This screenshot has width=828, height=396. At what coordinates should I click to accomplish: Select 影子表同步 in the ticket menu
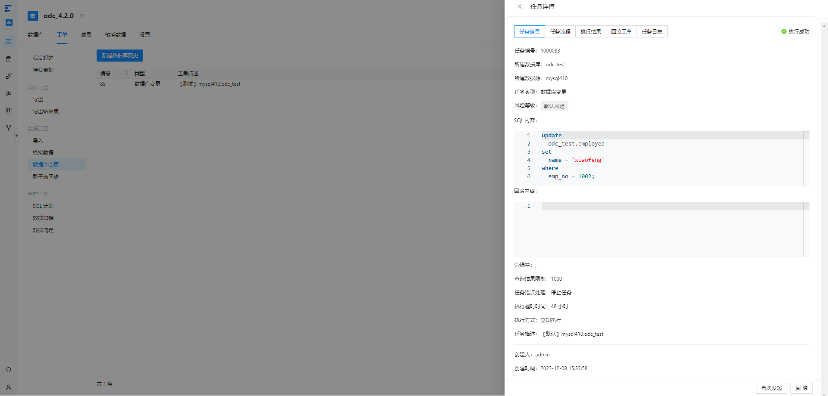[46, 177]
